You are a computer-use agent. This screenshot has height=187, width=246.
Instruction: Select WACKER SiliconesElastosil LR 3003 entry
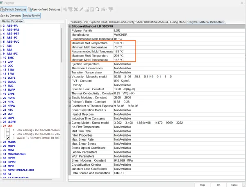coord(36,138)
